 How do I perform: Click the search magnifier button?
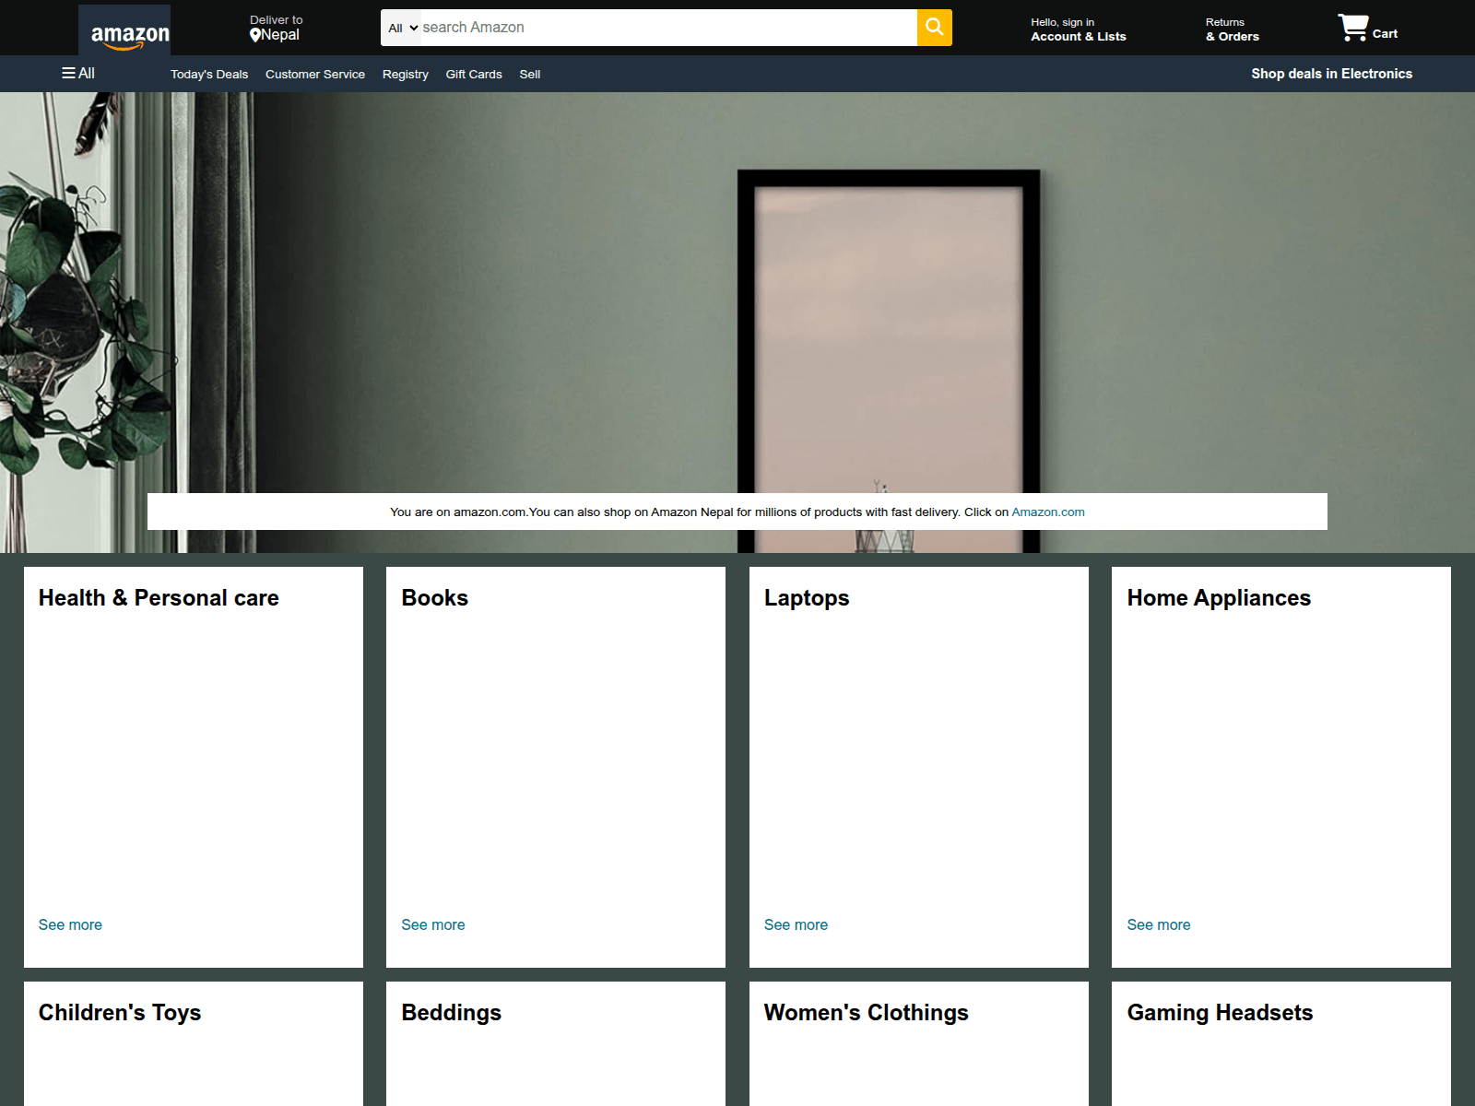point(935,28)
